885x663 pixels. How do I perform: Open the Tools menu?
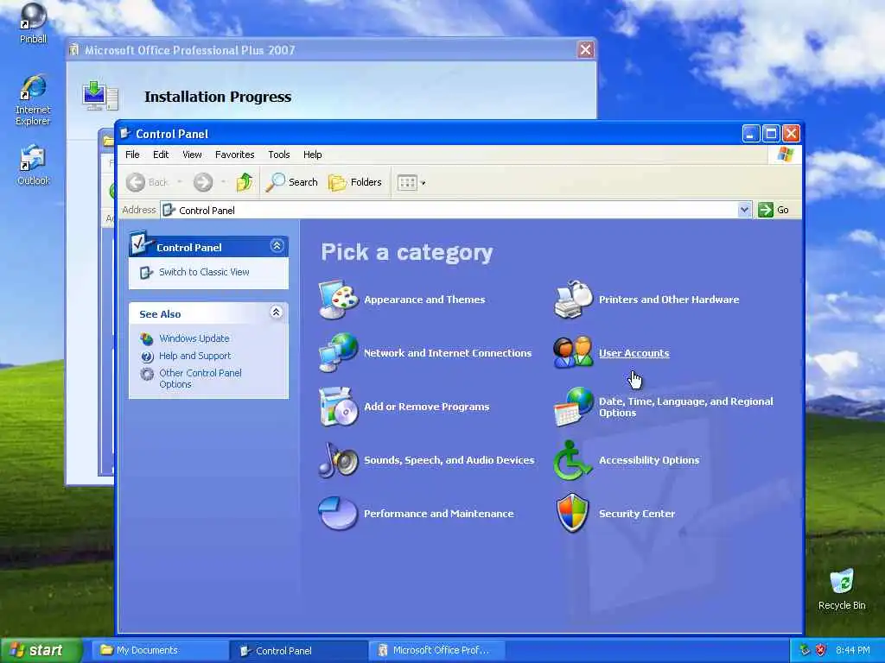coord(279,155)
